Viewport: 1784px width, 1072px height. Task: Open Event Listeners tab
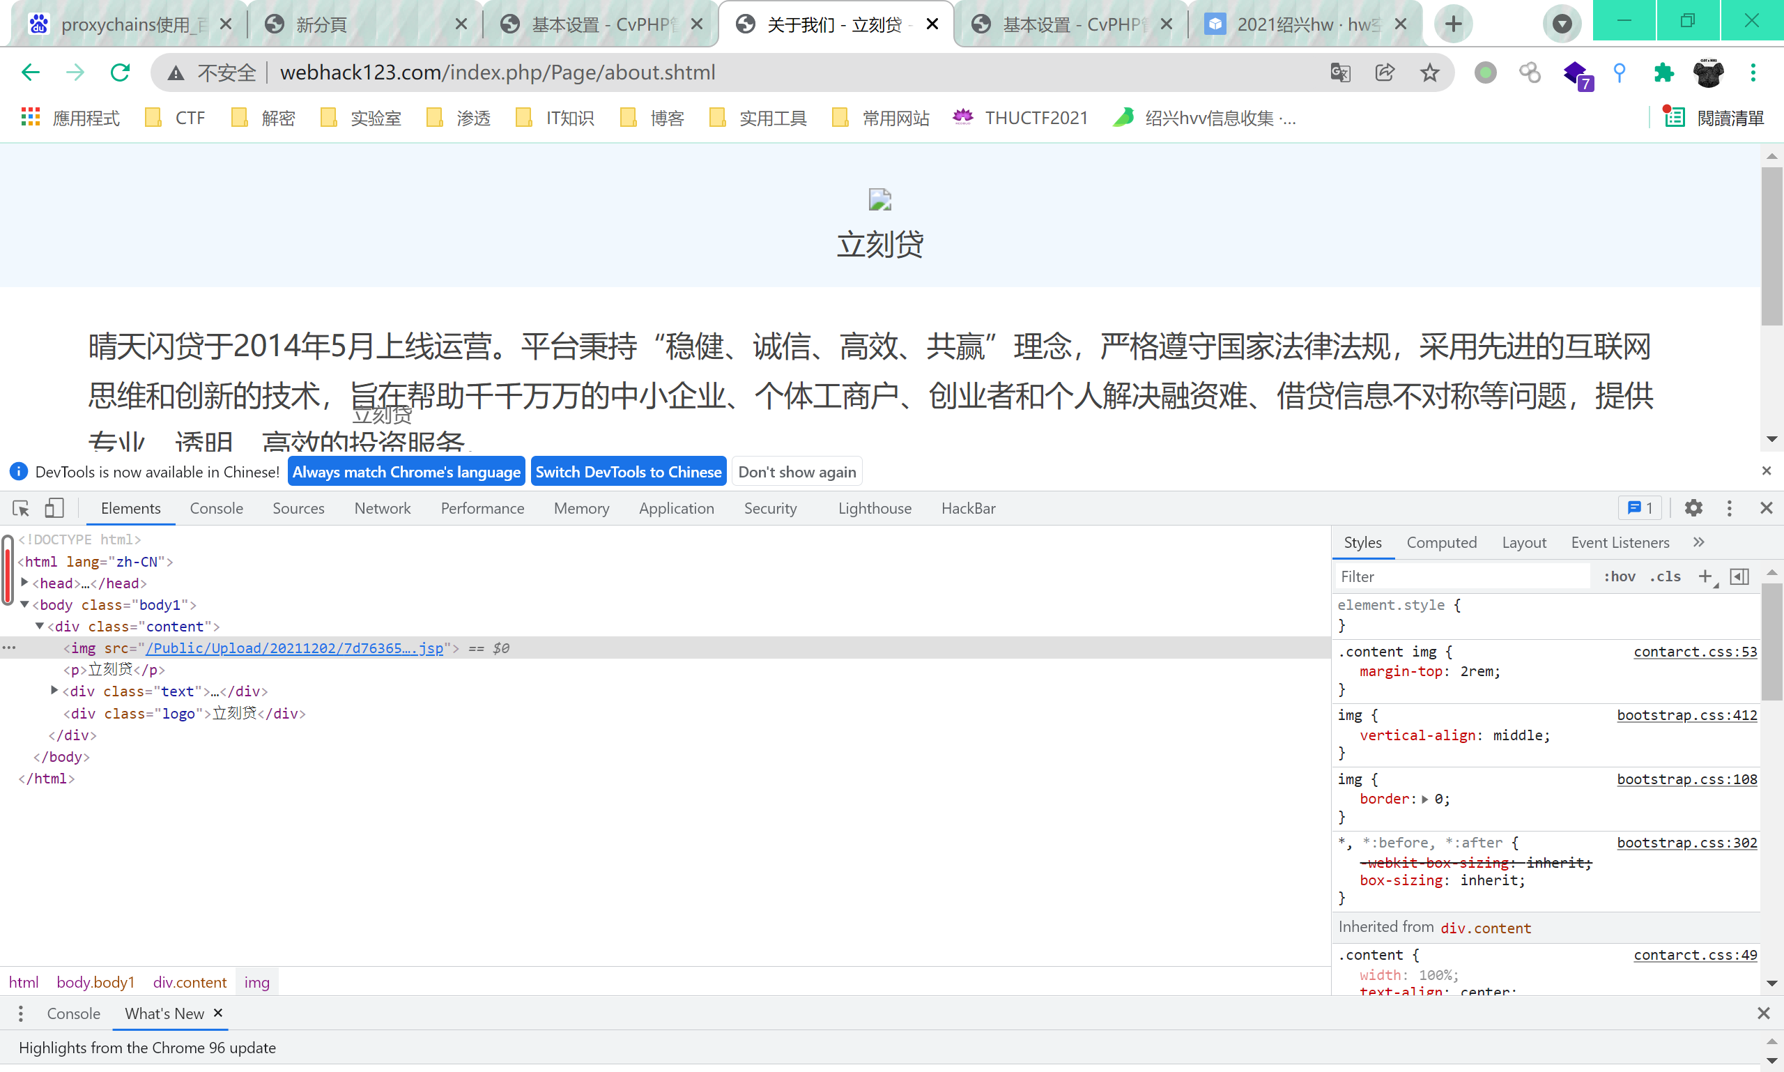point(1620,542)
